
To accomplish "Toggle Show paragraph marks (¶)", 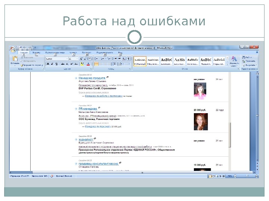I will (129, 59).
